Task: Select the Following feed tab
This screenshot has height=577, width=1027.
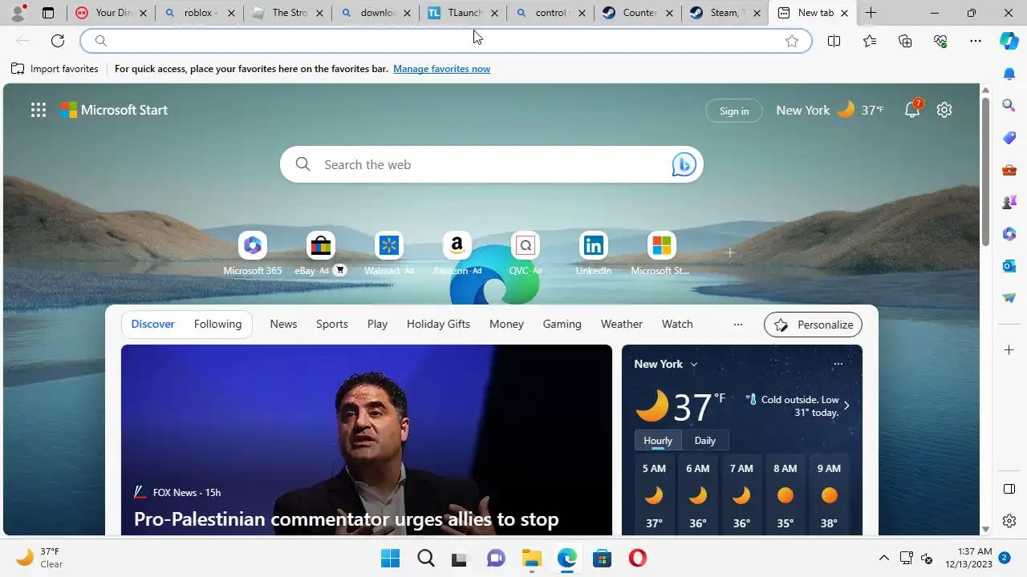Action: click(x=217, y=324)
